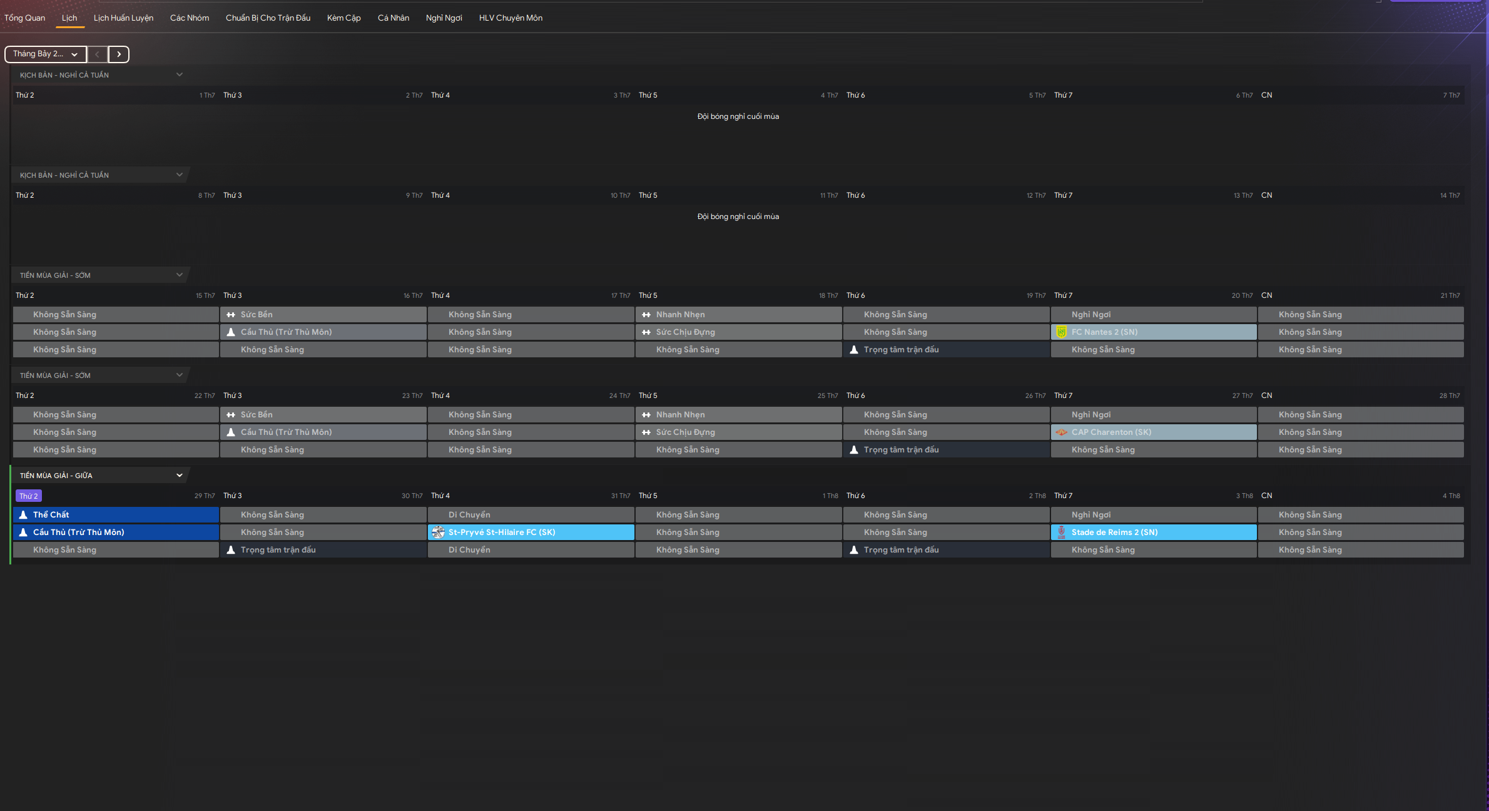The height and width of the screenshot is (811, 1489).
Task: Select highlighted Thứ 2 day label 29 Th7
Action: point(29,496)
